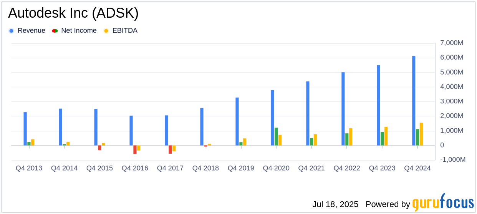Click the 5,000M y-axis value
This screenshot has width=477, height=214.
point(452,72)
